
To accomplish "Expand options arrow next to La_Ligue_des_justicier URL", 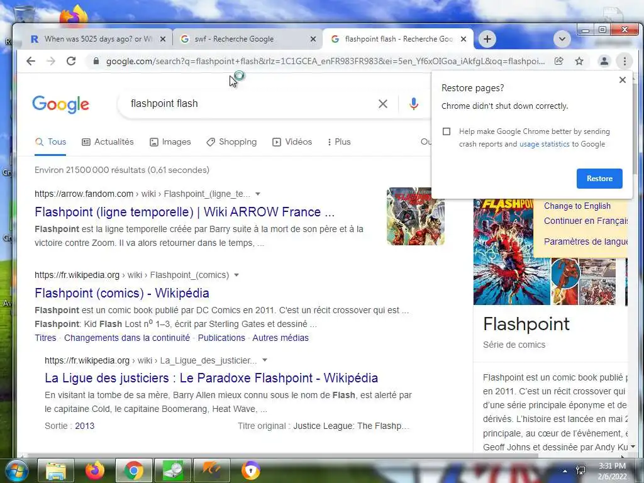I will tap(265, 360).
